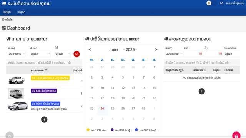Click the silver van thumbnail

16,94
